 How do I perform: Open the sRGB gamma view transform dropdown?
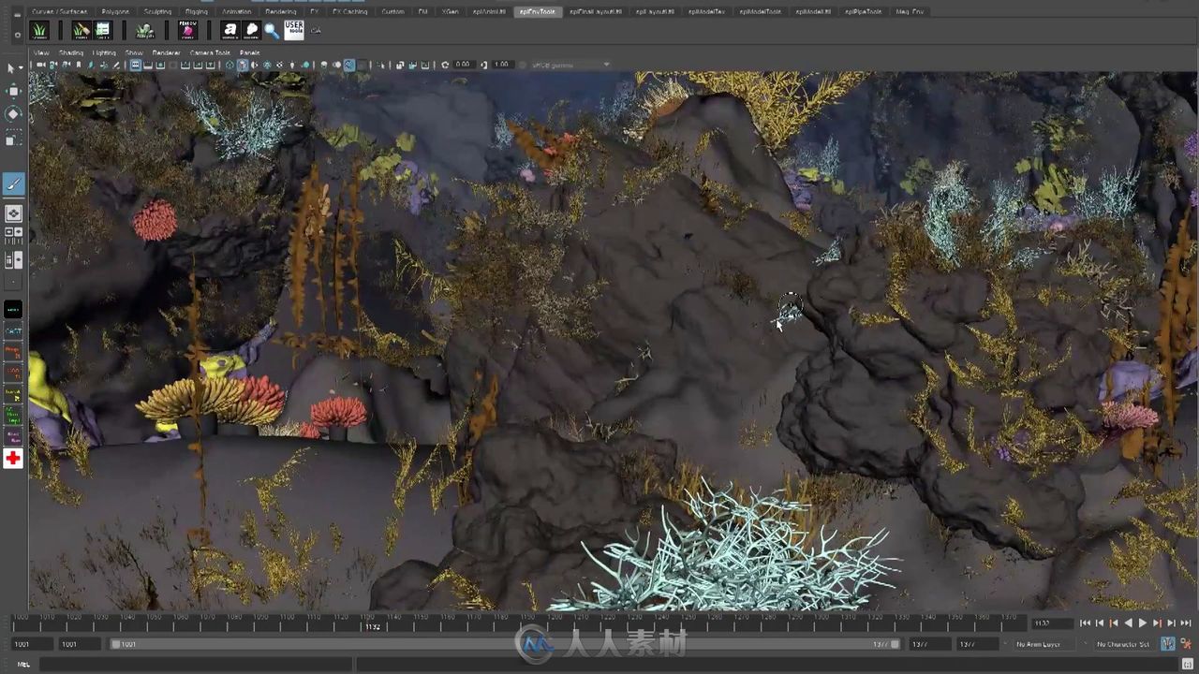click(570, 65)
